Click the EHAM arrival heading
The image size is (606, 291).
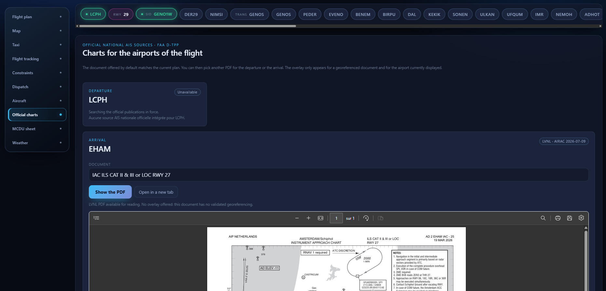point(100,149)
